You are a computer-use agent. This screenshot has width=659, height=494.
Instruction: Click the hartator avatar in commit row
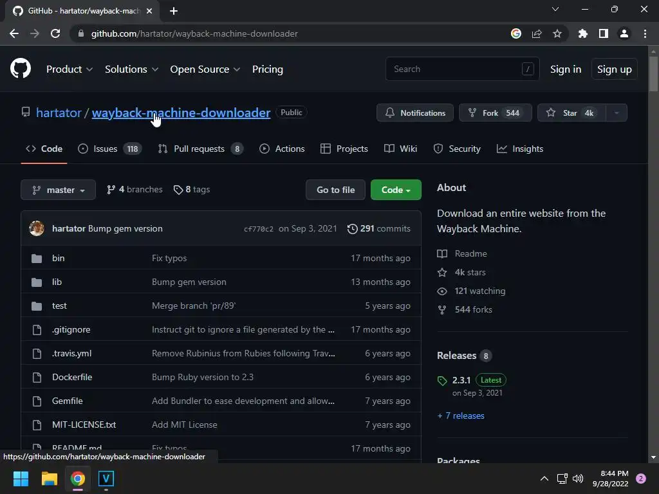37,228
